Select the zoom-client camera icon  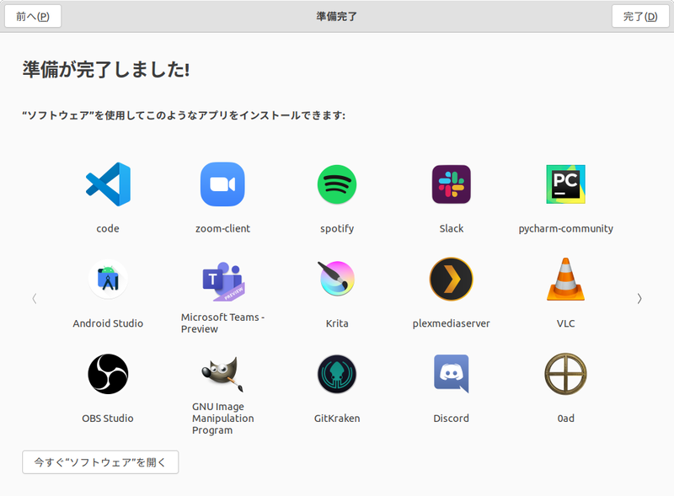point(222,184)
